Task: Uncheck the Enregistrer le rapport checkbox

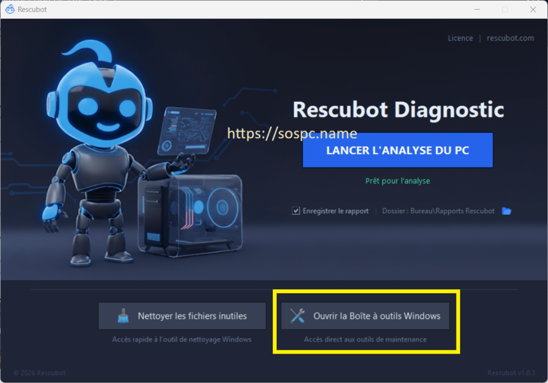Action: point(296,211)
